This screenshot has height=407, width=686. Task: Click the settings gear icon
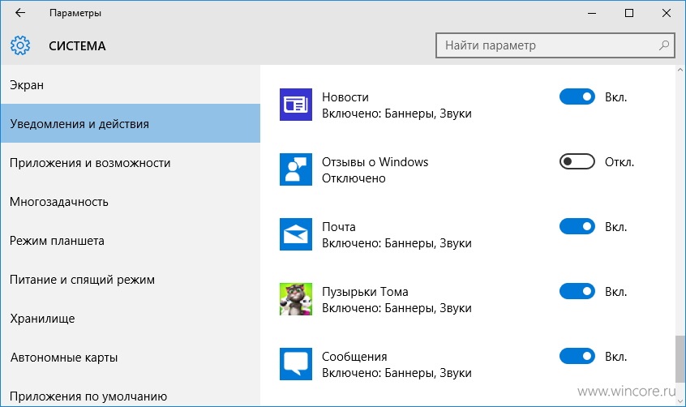(x=20, y=45)
